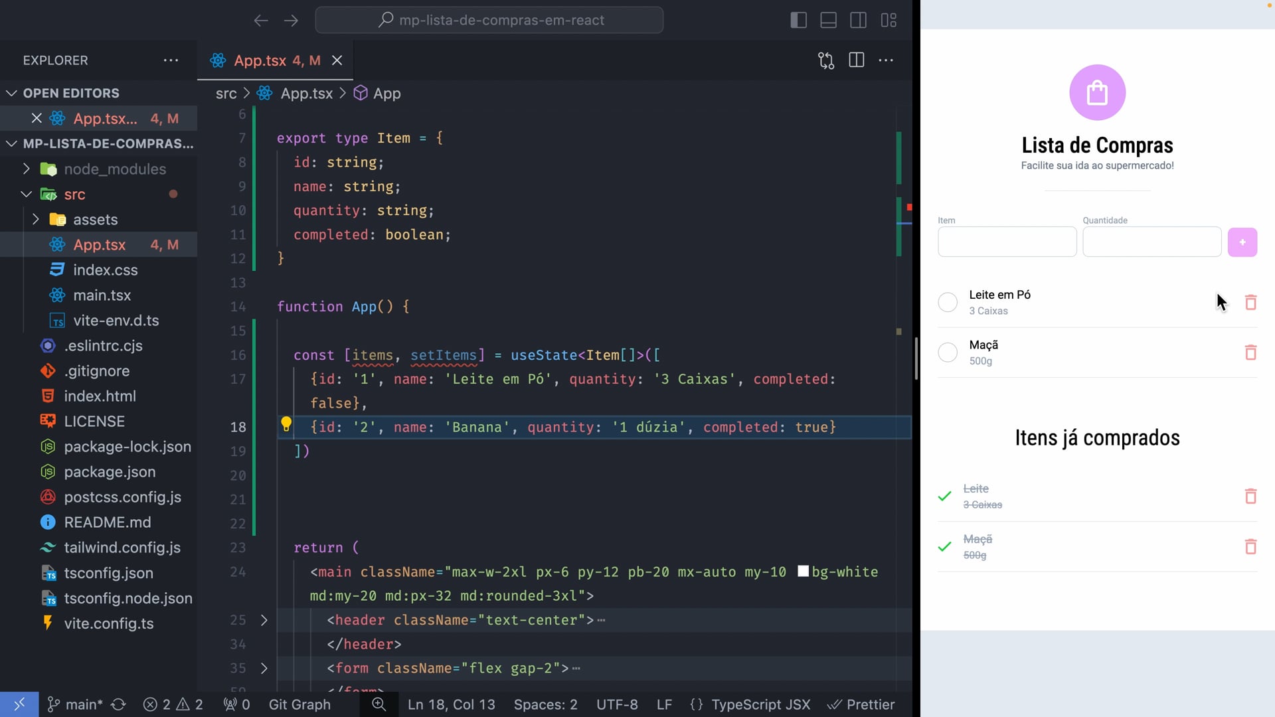Click the zoom magnifier status icon

(379, 704)
